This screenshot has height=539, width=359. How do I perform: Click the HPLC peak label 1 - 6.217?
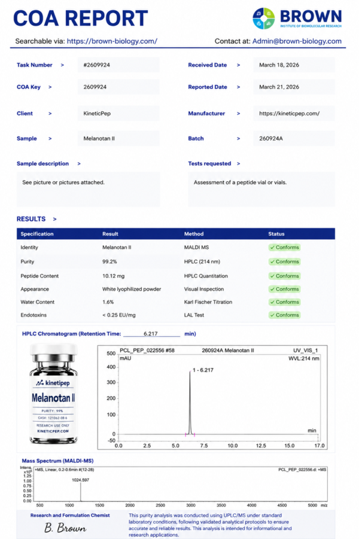pos(203,370)
